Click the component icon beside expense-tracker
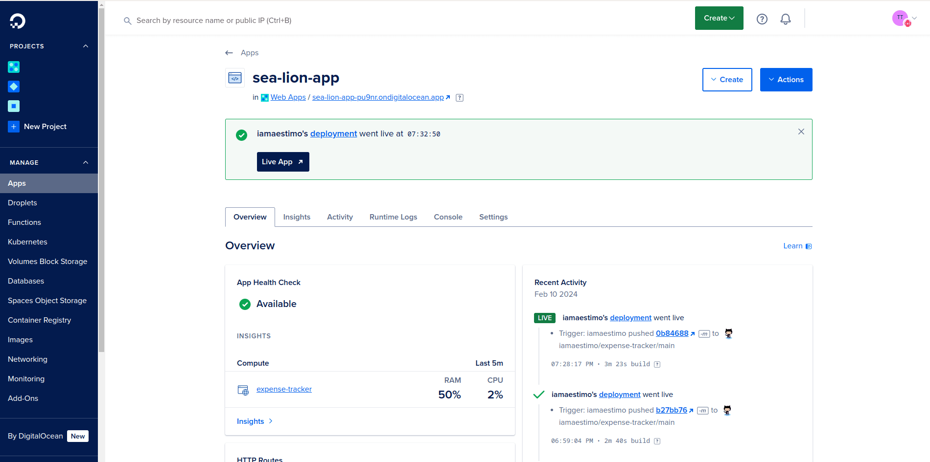 (x=243, y=390)
